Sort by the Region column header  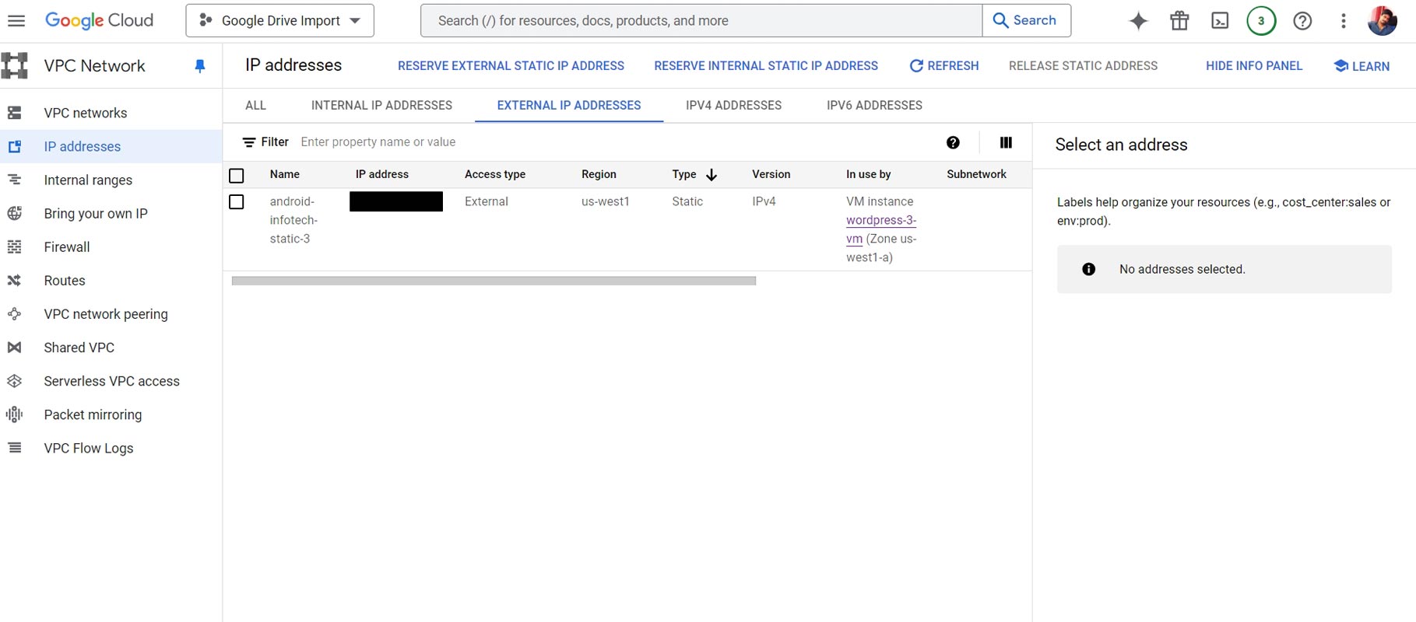(599, 174)
